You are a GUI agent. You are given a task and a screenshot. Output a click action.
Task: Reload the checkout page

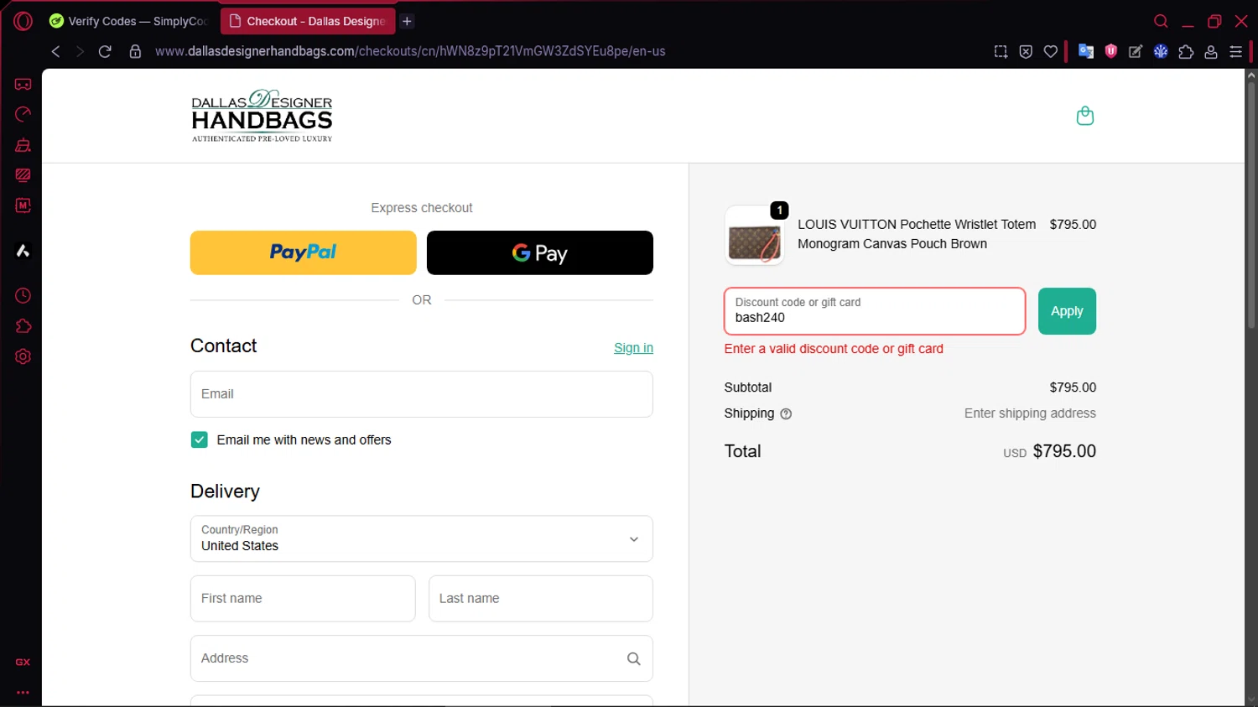105,51
